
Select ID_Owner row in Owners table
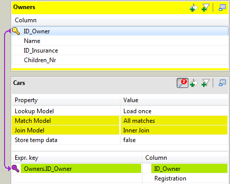point(120,31)
